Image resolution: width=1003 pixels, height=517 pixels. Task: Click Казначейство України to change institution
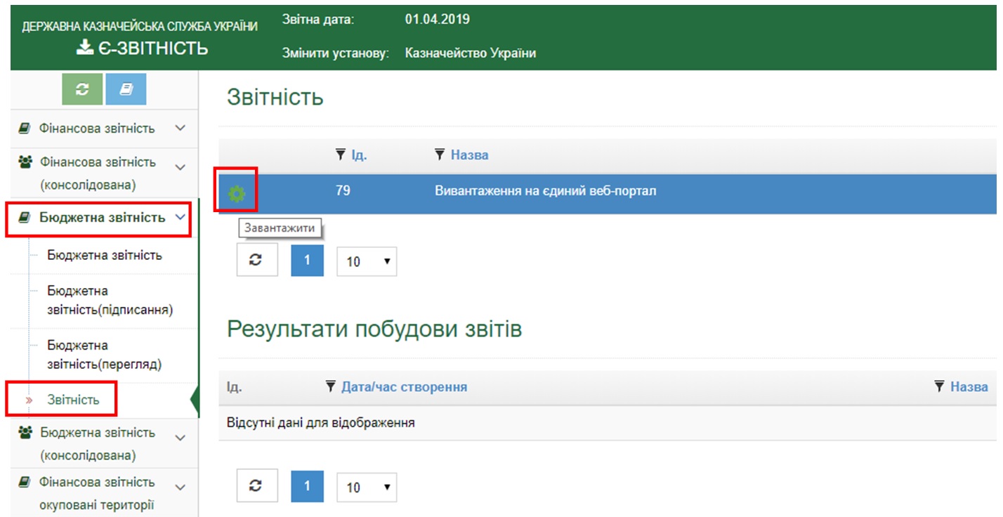pyautogui.click(x=470, y=53)
